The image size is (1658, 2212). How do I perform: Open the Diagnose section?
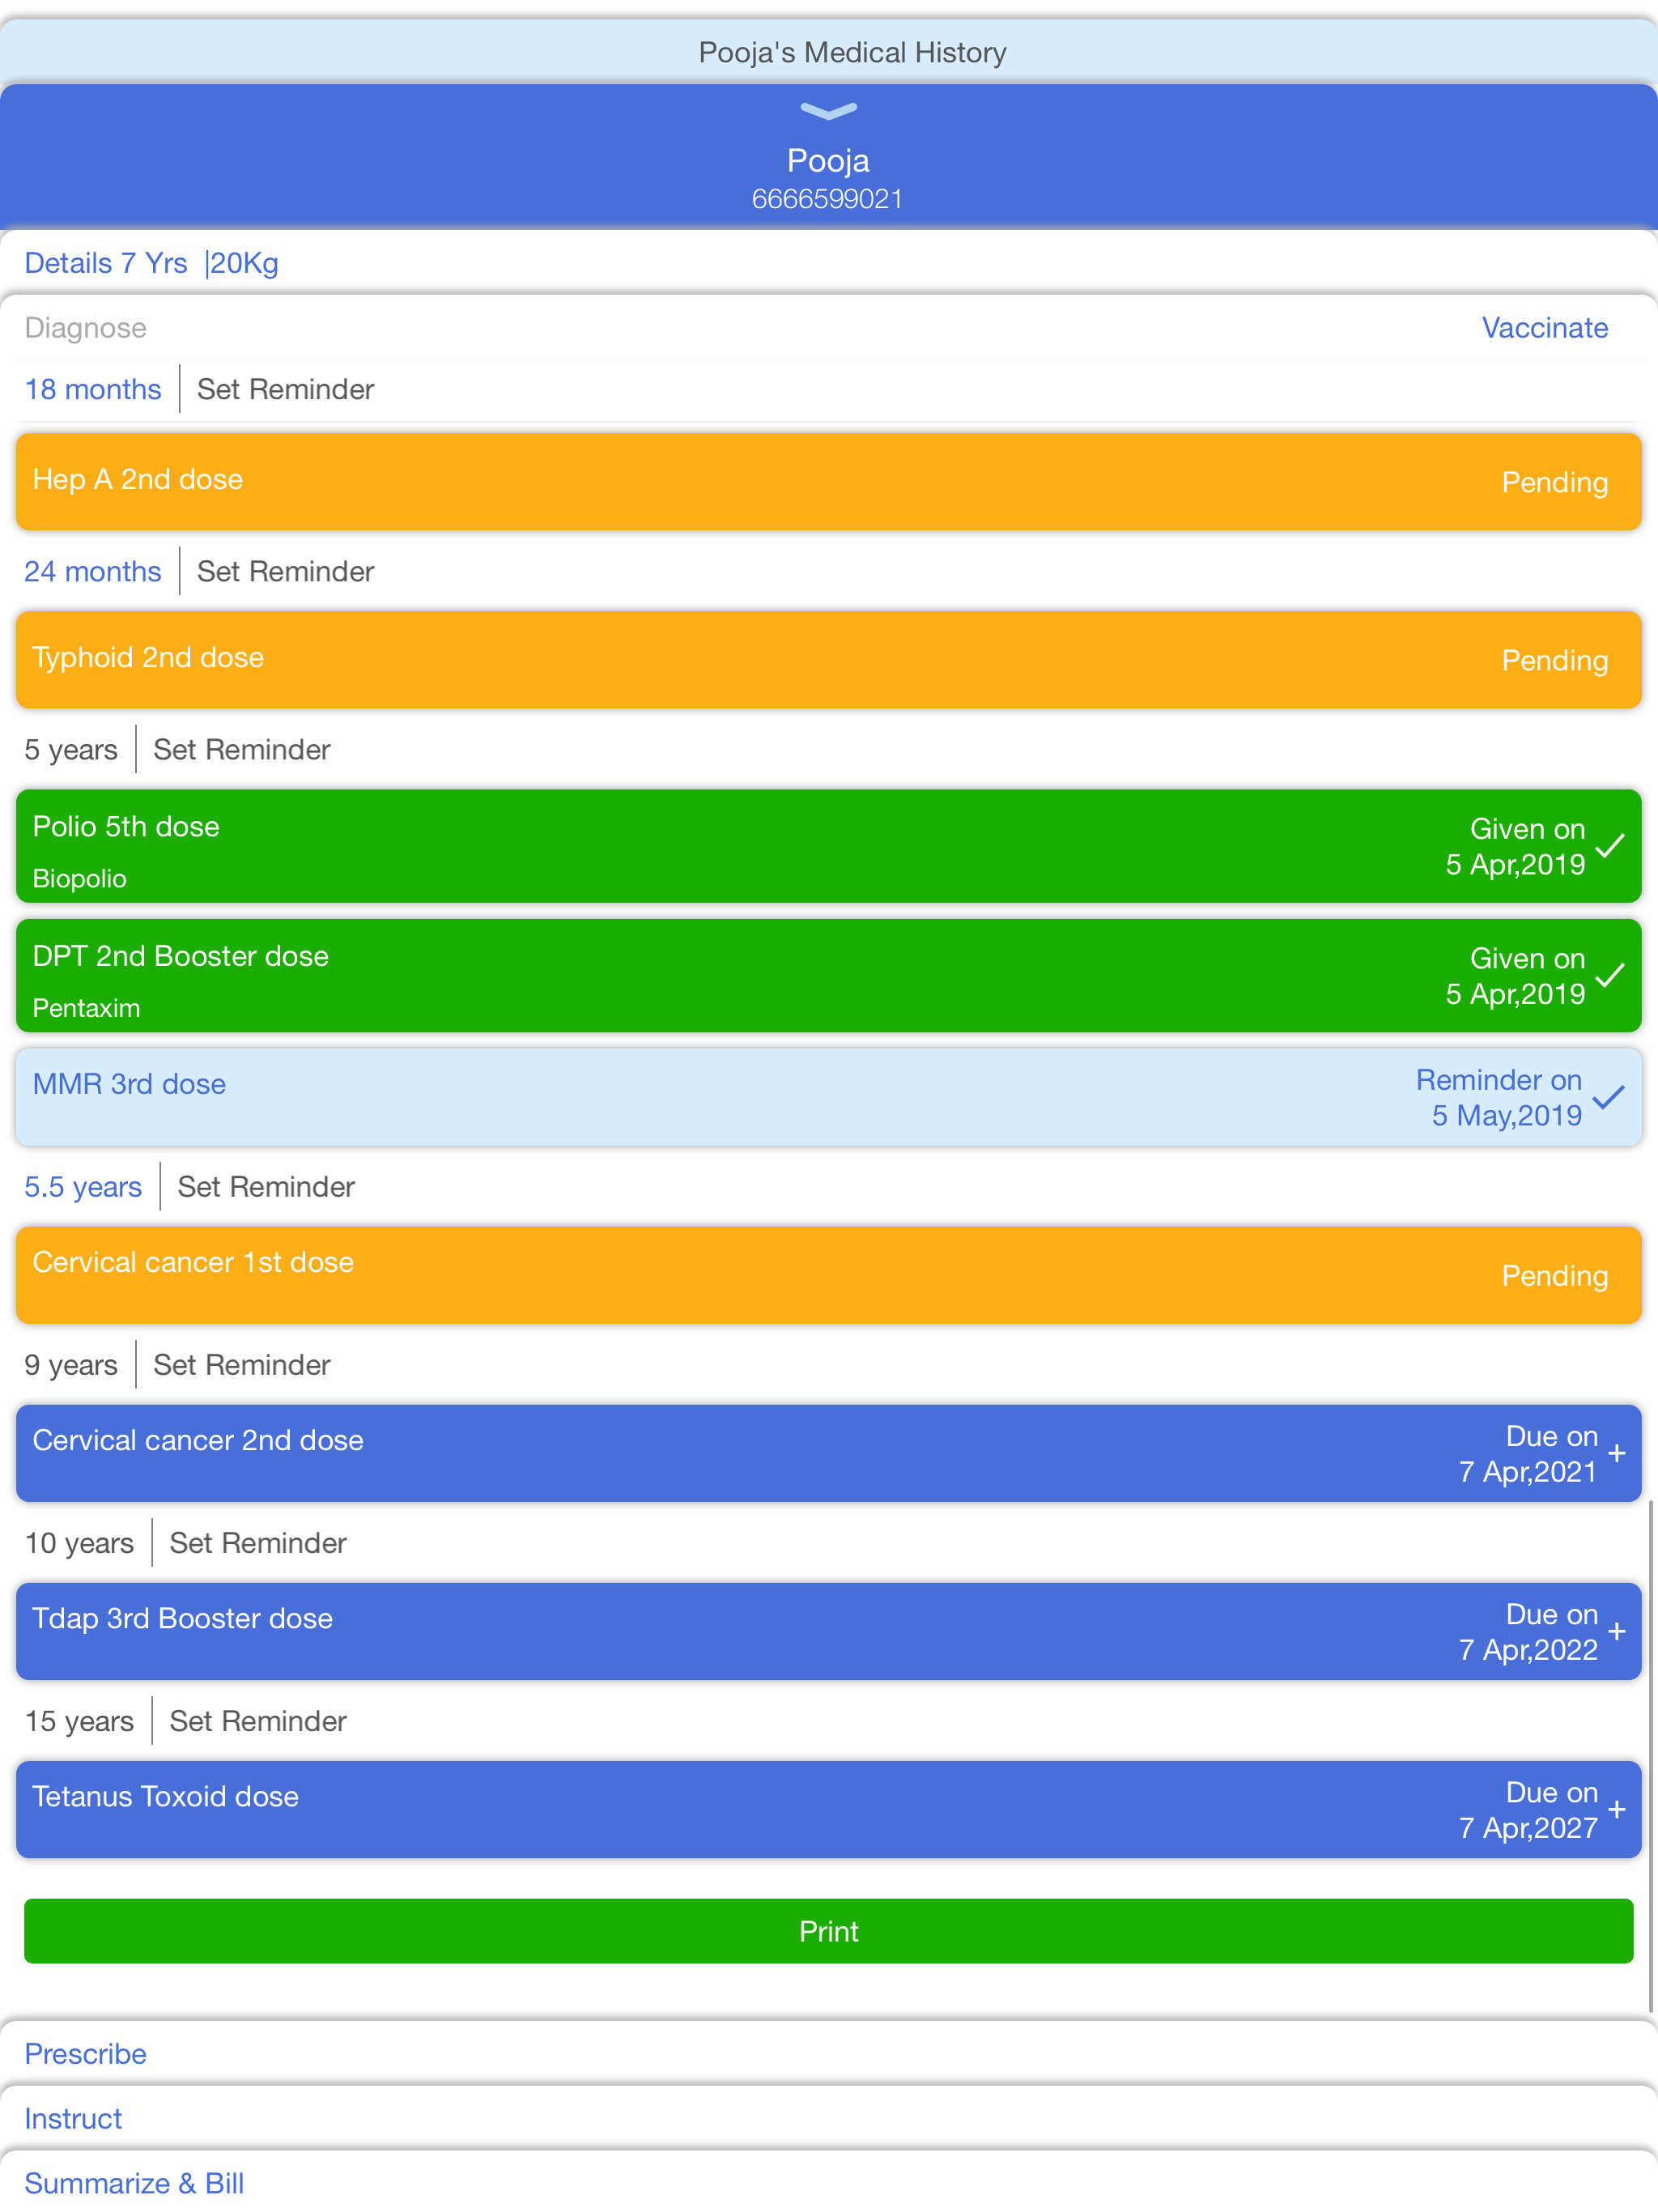[x=86, y=328]
